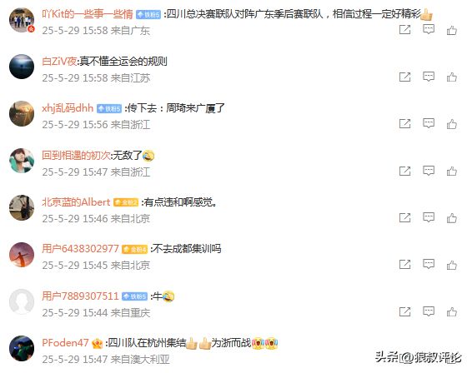
Task: Like the top comment about 四川总决赛联队
Action: (451, 30)
